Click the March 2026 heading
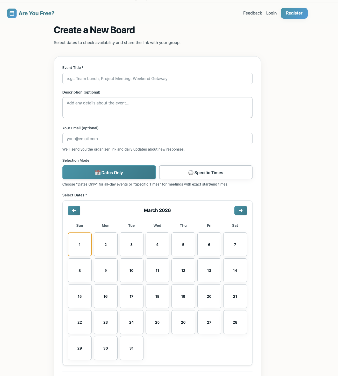Screen dimensions: 338x376 pyautogui.click(x=157, y=210)
